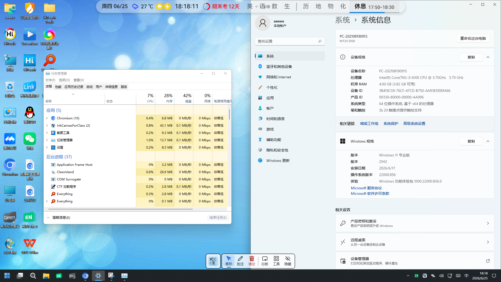The width and height of the screenshot is (501, 282).
Task: Open the 文件(F) menu in Task Manager
Action: [x=50, y=80]
